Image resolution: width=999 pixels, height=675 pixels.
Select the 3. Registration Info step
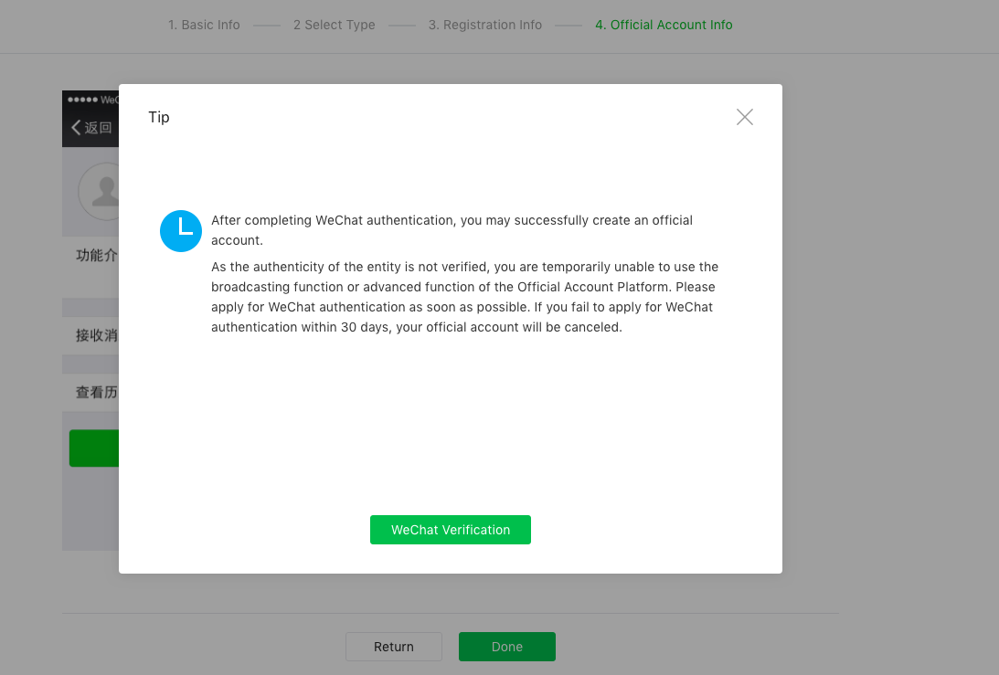point(484,25)
